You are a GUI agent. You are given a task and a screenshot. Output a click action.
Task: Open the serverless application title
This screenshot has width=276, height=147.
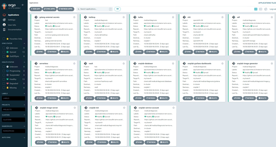point(44,64)
